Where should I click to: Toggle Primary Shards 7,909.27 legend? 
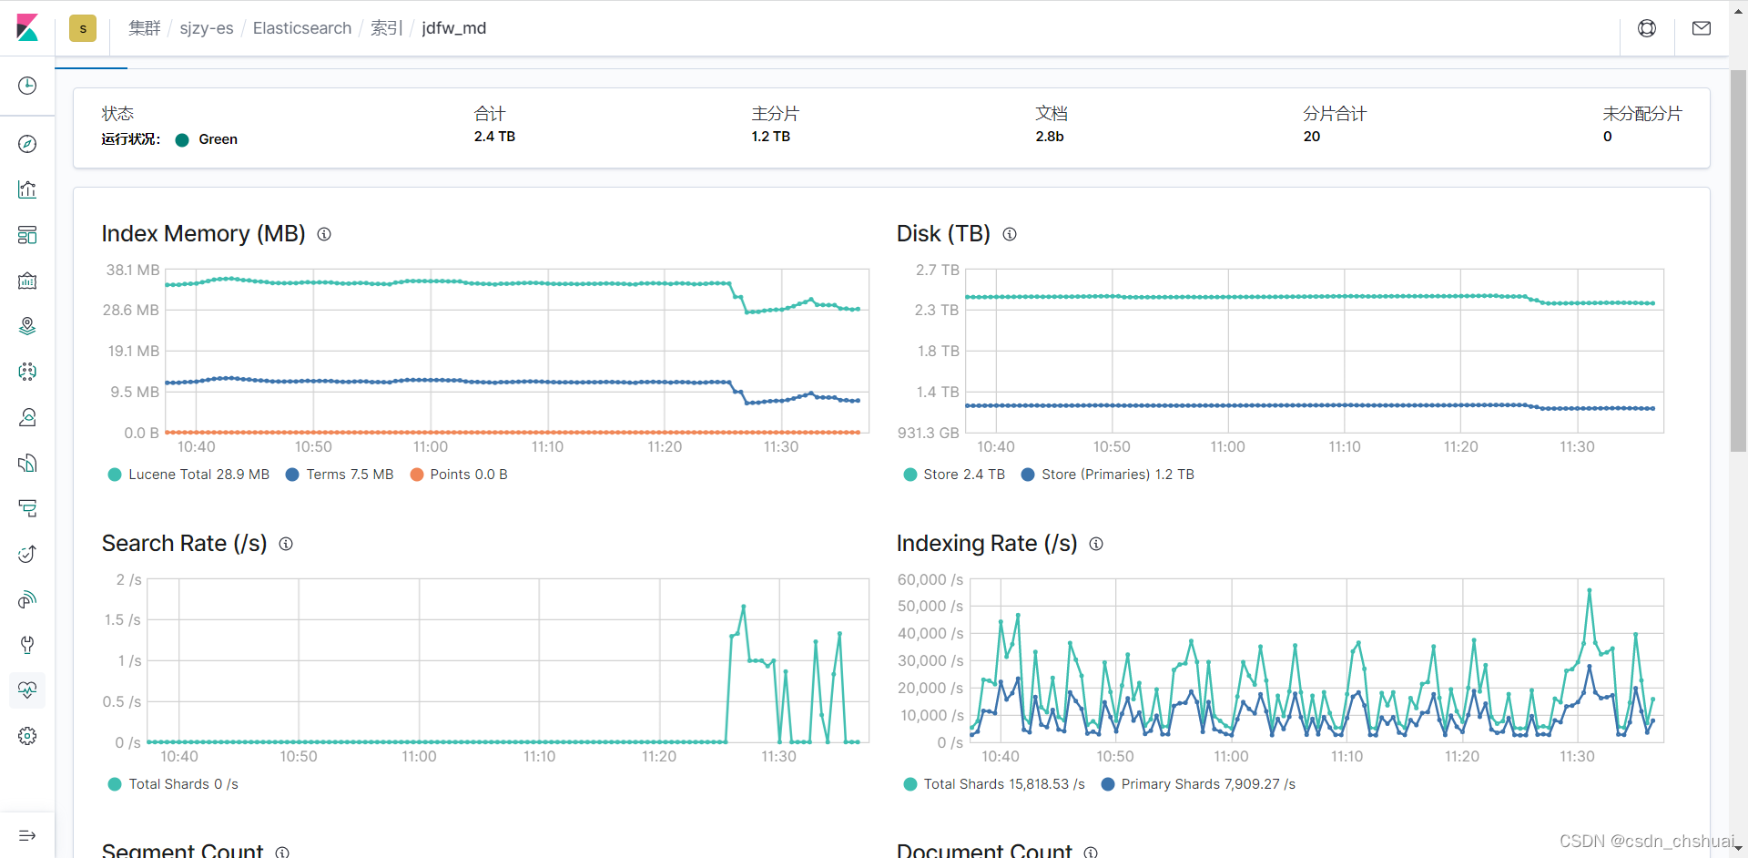[x=1198, y=784]
